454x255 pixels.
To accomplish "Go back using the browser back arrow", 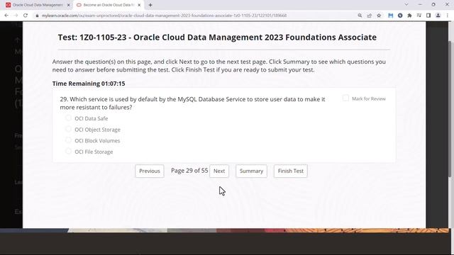I will [6, 16].
